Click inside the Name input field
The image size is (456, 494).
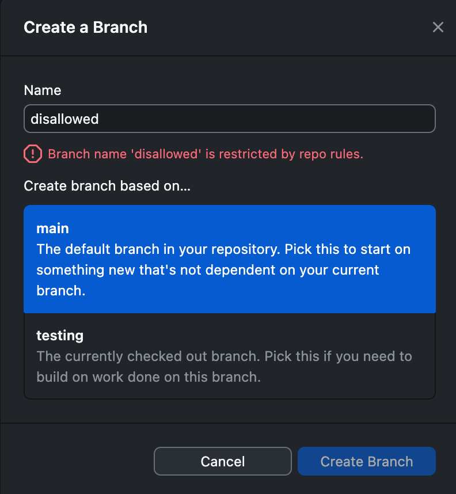click(x=230, y=119)
